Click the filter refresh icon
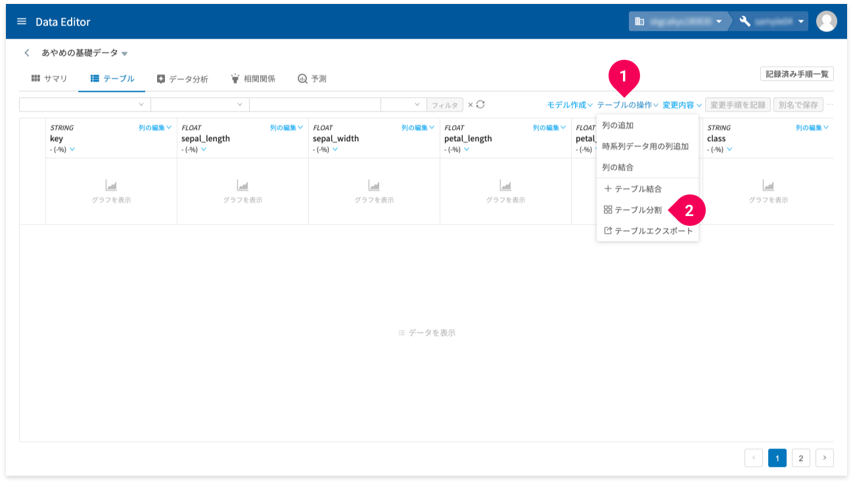Screen dimensions: 853x484 [x=480, y=104]
